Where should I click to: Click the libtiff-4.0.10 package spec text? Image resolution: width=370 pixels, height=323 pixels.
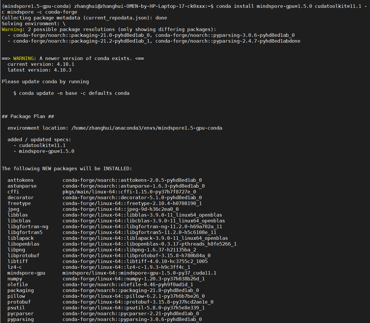tap(135, 261)
